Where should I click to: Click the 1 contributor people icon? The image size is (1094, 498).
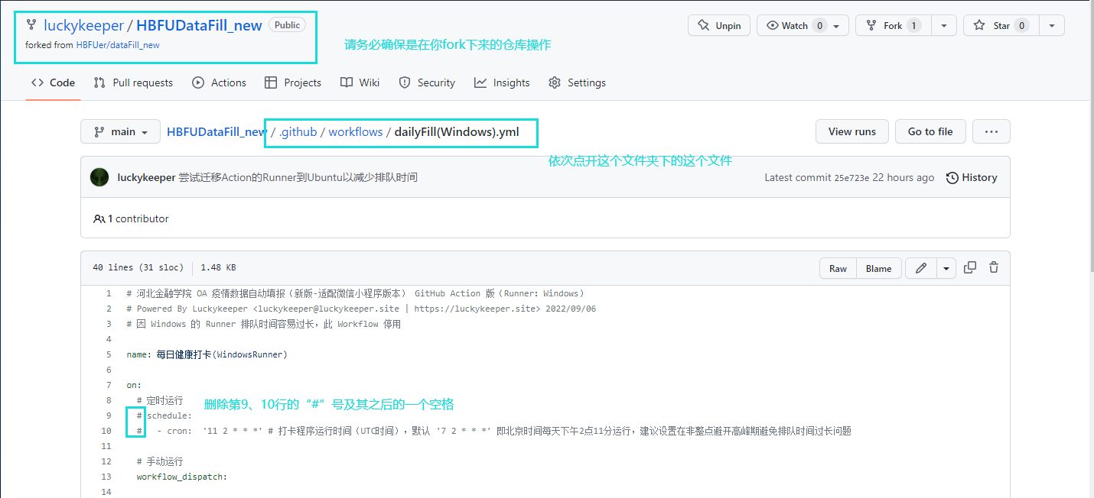99,218
